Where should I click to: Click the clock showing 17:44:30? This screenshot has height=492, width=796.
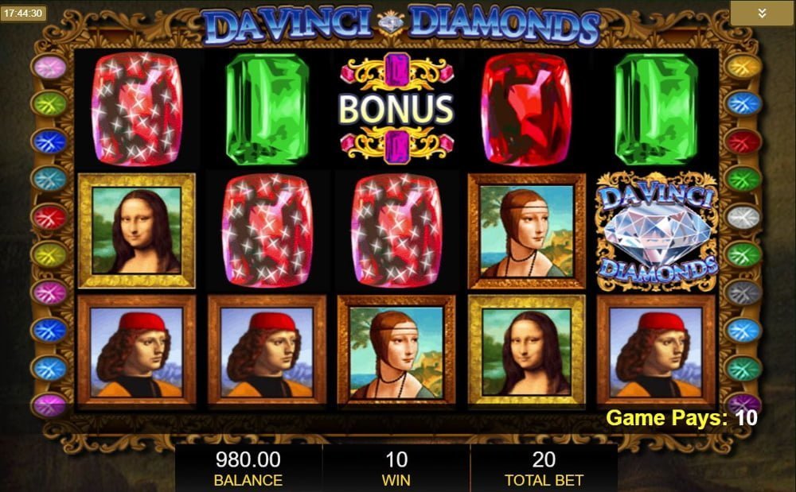click(x=23, y=14)
